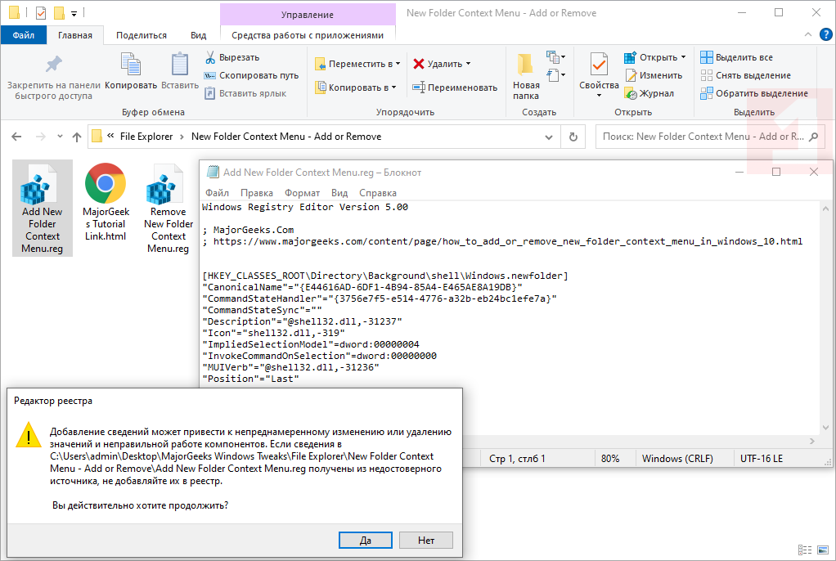836x561 pixels.
Task: Switch to large icons view in Explorer
Action: pos(823,550)
